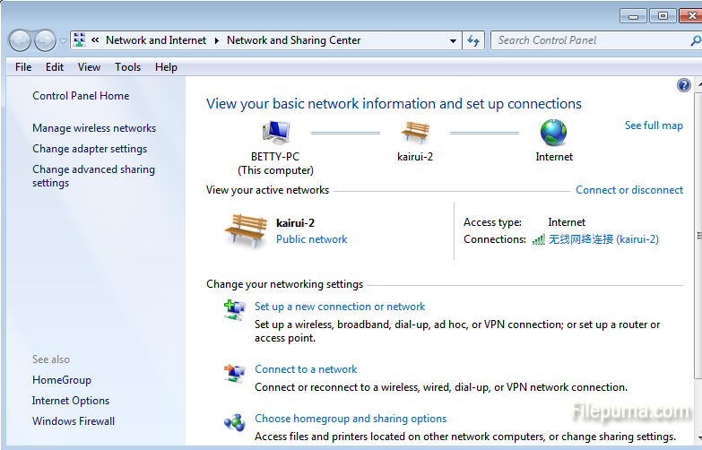Click the See full map link
Image resolution: width=702 pixels, height=450 pixels.
point(654,125)
